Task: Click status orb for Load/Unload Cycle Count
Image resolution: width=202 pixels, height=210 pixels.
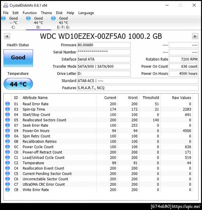Action: (x=7, y=157)
